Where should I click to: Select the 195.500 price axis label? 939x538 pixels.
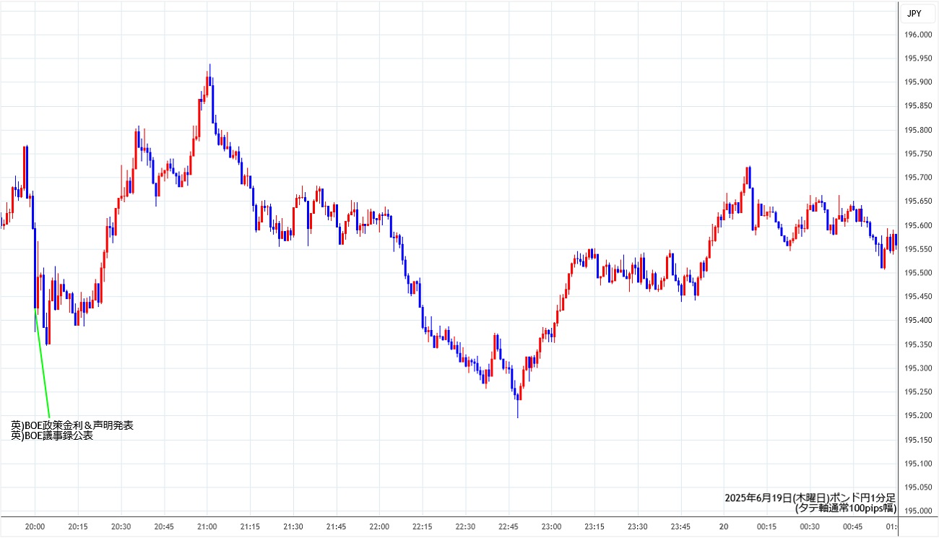click(919, 273)
